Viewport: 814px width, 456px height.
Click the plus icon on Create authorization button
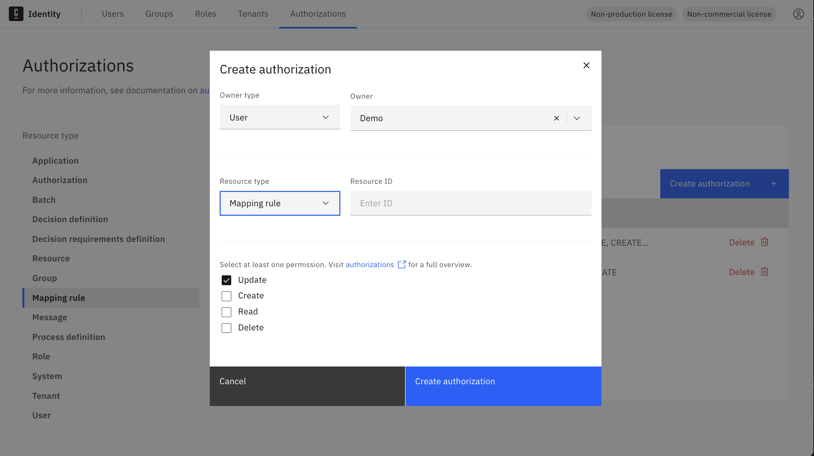pos(774,183)
